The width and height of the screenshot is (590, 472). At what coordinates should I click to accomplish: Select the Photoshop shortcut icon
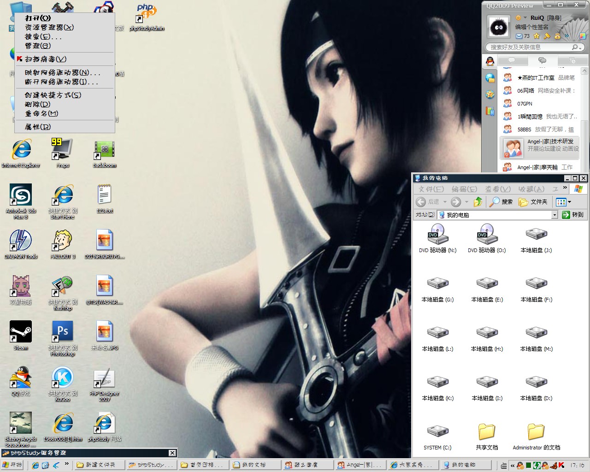tap(63, 338)
